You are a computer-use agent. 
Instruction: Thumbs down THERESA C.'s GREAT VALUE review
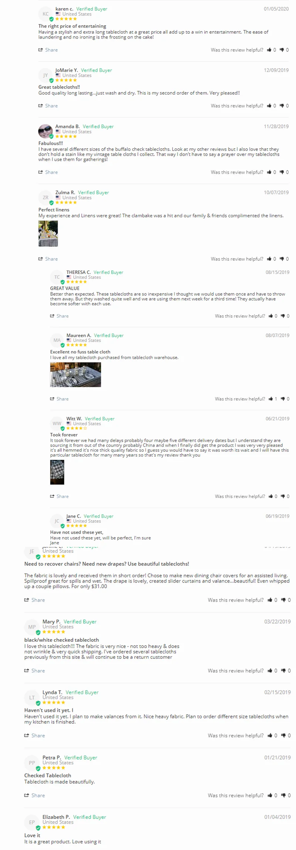pyautogui.click(x=283, y=316)
